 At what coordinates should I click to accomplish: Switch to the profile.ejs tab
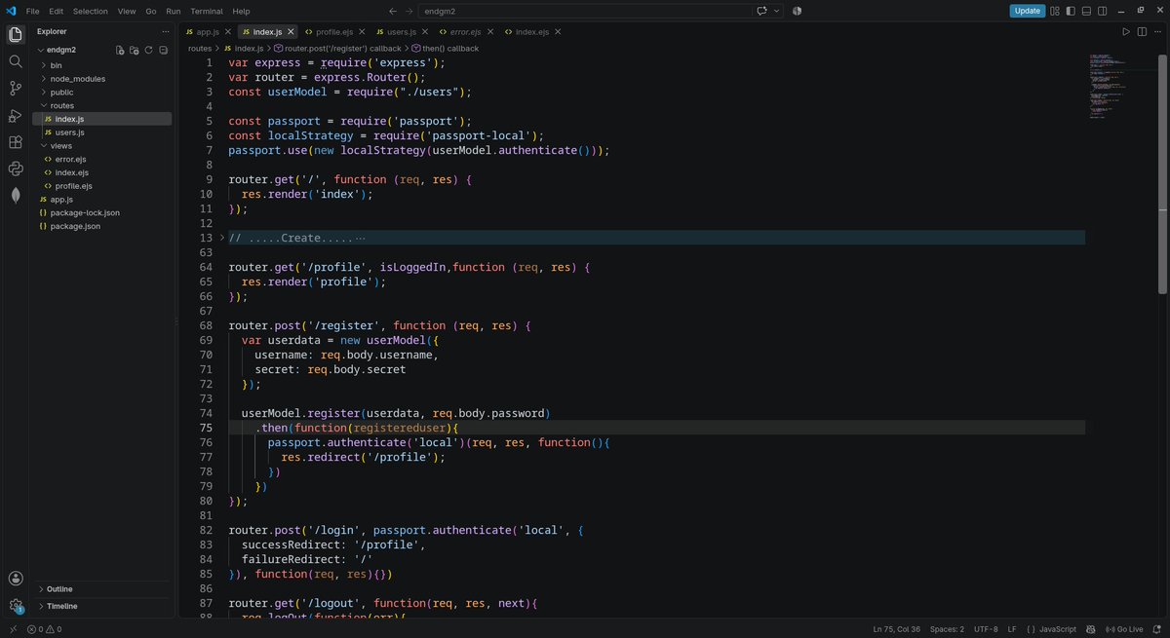pyautogui.click(x=332, y=32)
